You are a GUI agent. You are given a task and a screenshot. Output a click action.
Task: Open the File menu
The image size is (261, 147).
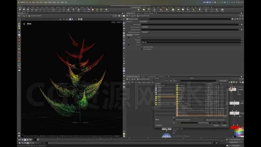(x=27, y=2)
